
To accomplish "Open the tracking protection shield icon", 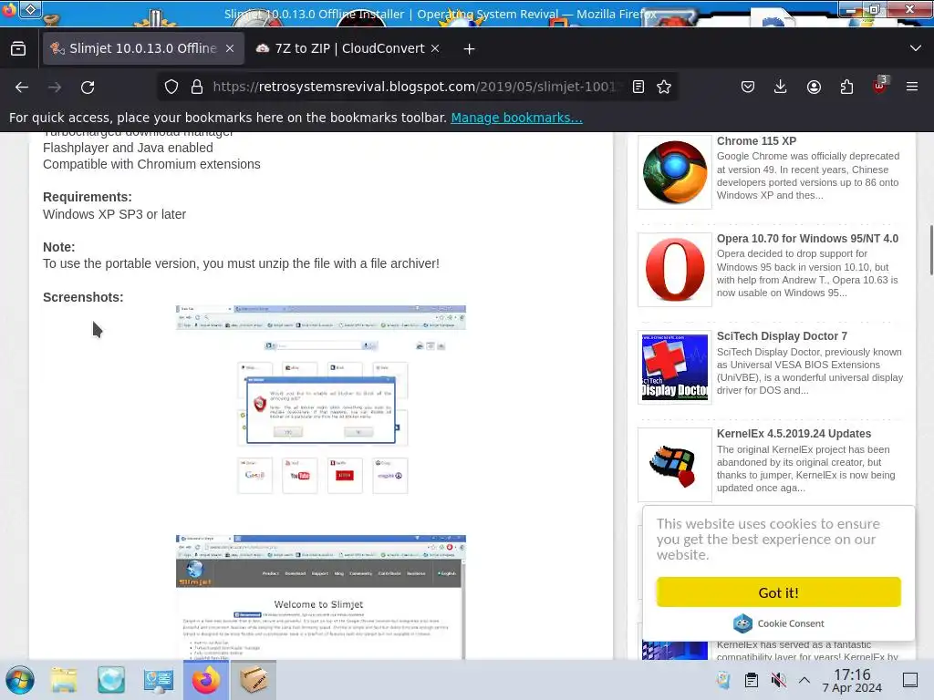I will (x=171, y=87).
